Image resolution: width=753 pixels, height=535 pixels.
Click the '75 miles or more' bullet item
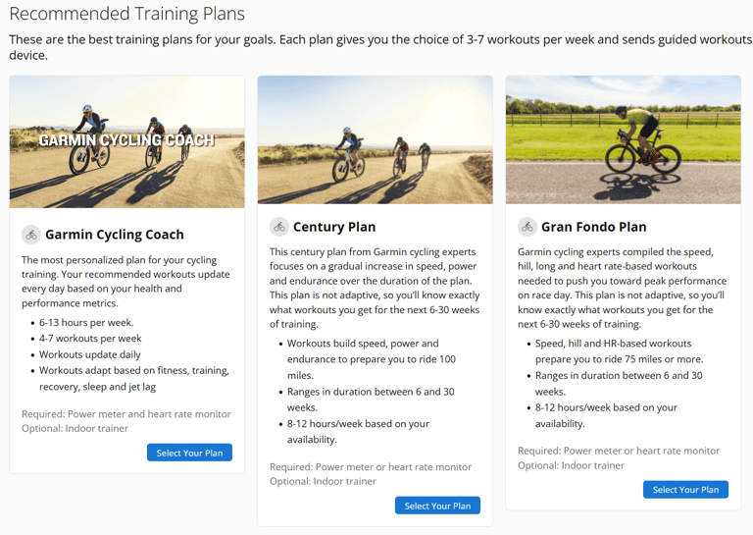619,351
